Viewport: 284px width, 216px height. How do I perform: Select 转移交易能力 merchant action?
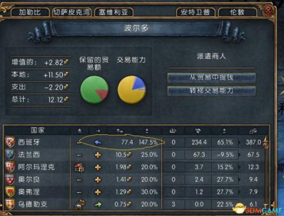pos(211,90)
